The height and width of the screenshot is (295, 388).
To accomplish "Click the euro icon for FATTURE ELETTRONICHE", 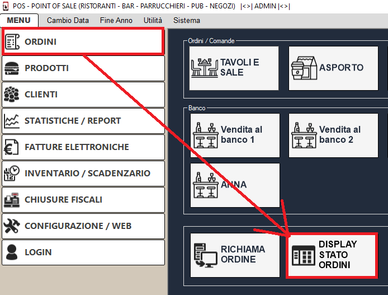I will pyautogui.click(x=12, y=147).
